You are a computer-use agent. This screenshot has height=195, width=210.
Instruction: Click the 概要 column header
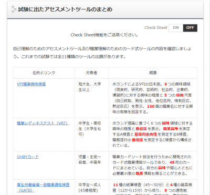point(153,73)
